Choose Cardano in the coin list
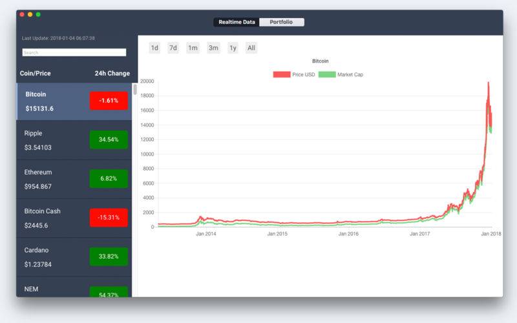This screenshot has height=323, width=517. pyautogui.click(x=74, y=257)
